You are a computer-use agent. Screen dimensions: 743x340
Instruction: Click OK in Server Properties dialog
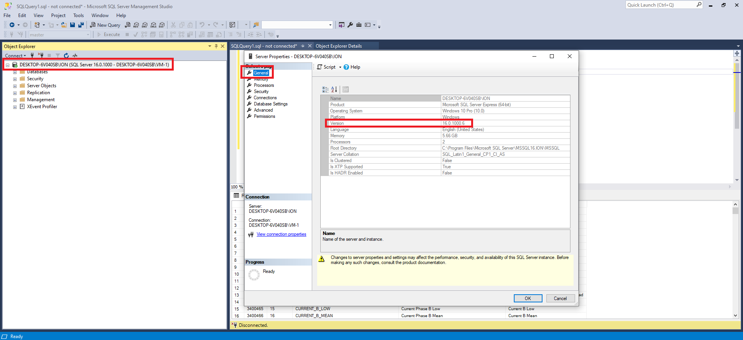point(528,298)
